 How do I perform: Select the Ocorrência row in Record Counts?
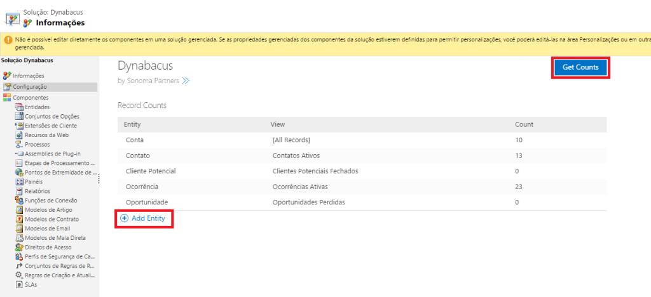pyautogui.click(x=137, y=187)
